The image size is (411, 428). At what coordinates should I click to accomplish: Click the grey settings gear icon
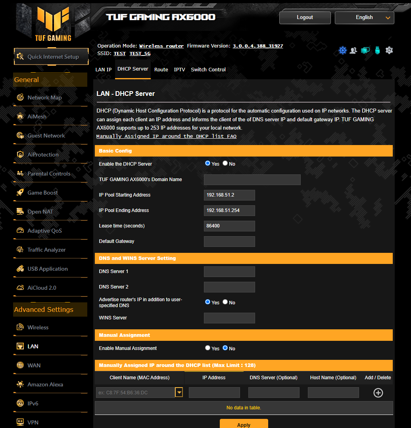click(x=389, y=50)
